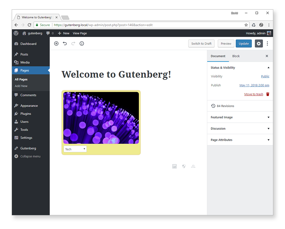This screenshot has width=285, height=229.
Task: Close the settings sidebar panel
Action: [267, 56]
